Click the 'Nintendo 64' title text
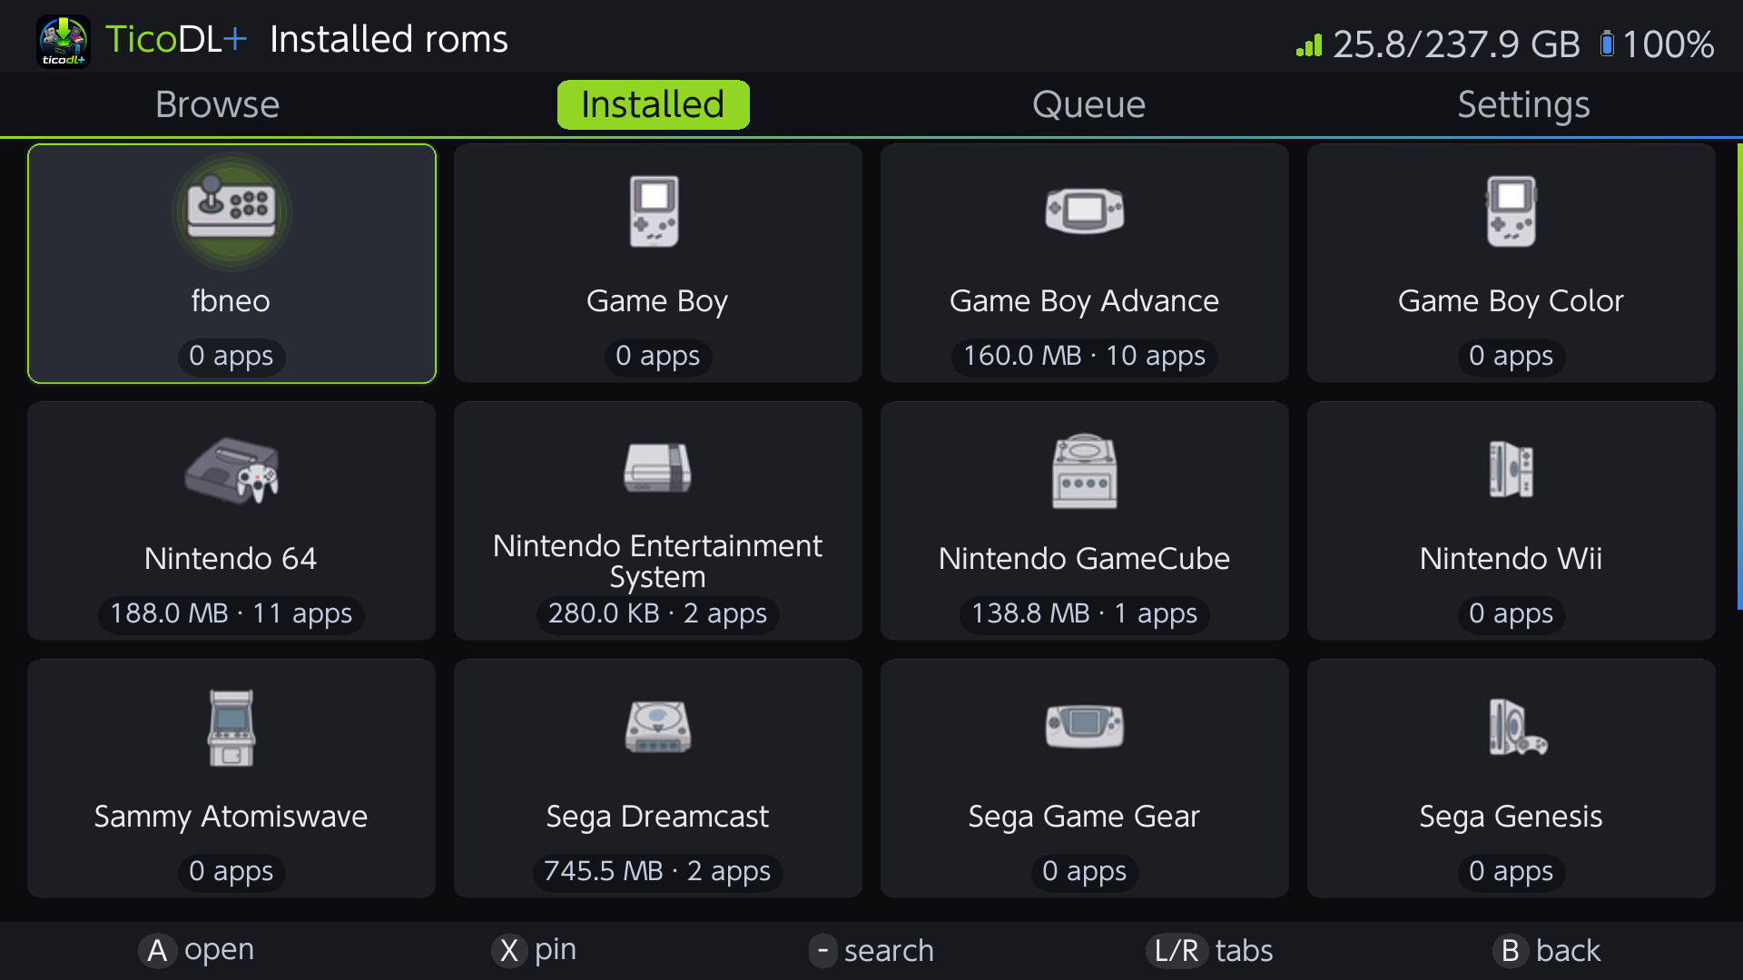This screenshot has height=980, width=1743. 231,558
